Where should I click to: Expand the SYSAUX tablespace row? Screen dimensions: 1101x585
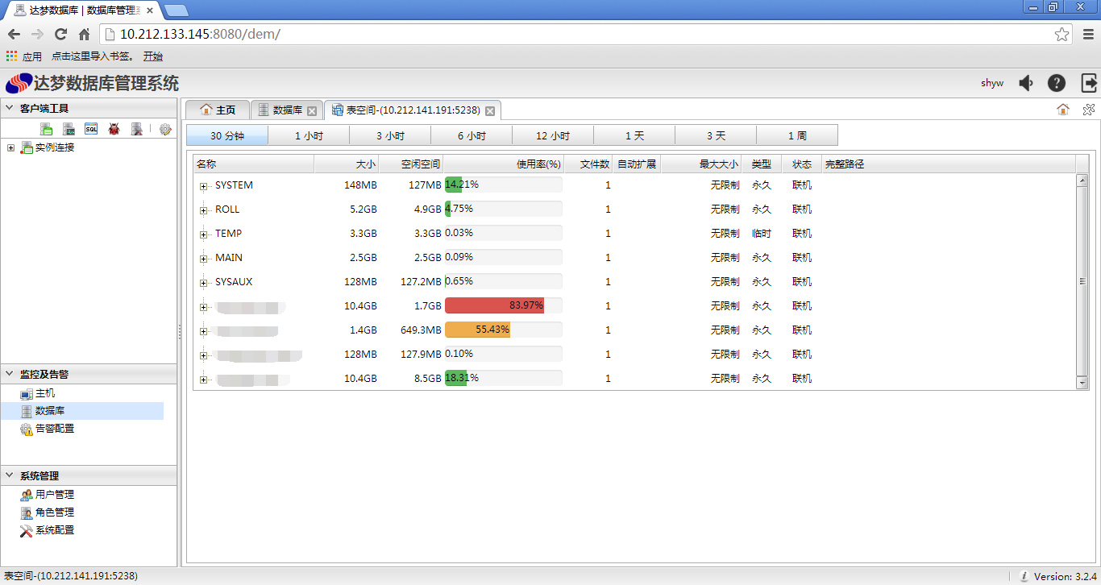point(204,283)
